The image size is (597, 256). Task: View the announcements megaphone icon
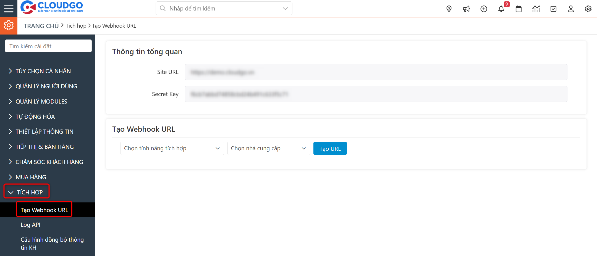pyautogui.click(x=466, y=9)
